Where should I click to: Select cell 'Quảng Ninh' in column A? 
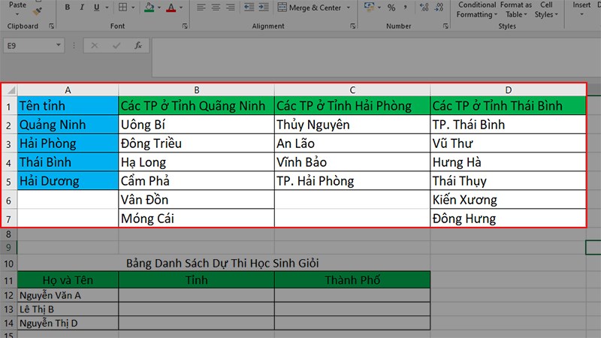[68, 125]
